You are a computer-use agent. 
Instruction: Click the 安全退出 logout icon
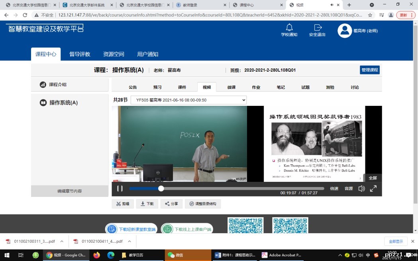[318, 27]
